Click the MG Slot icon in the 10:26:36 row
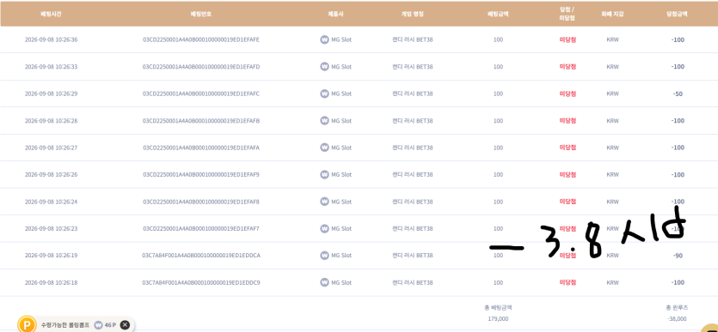The width and height of the screenshot is (718, 332). 324,39
